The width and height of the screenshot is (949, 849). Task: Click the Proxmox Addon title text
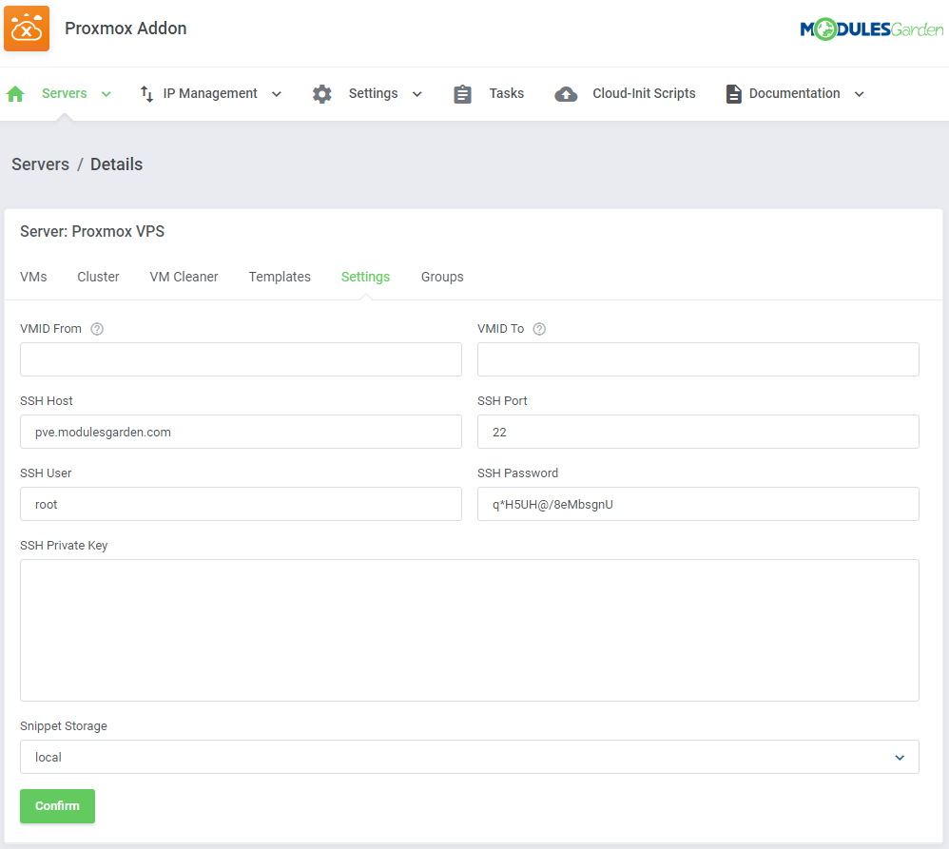pyautogui.click(x=126, y=29)
